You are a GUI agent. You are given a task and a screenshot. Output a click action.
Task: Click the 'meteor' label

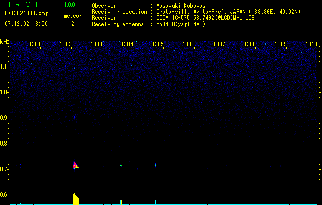73,16
